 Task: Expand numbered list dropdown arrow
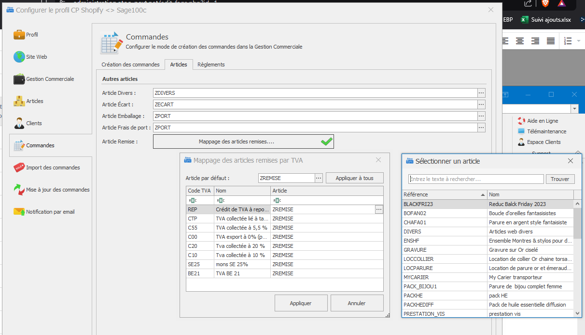click(579, 41)
